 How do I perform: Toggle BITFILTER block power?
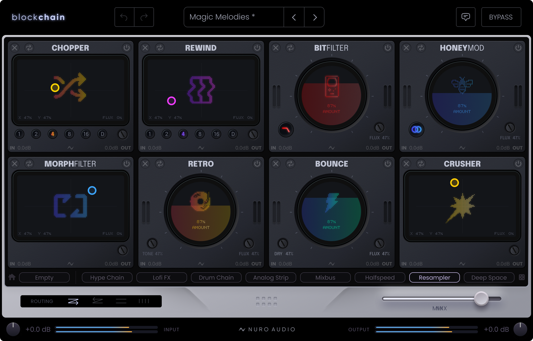coord(388,48)
